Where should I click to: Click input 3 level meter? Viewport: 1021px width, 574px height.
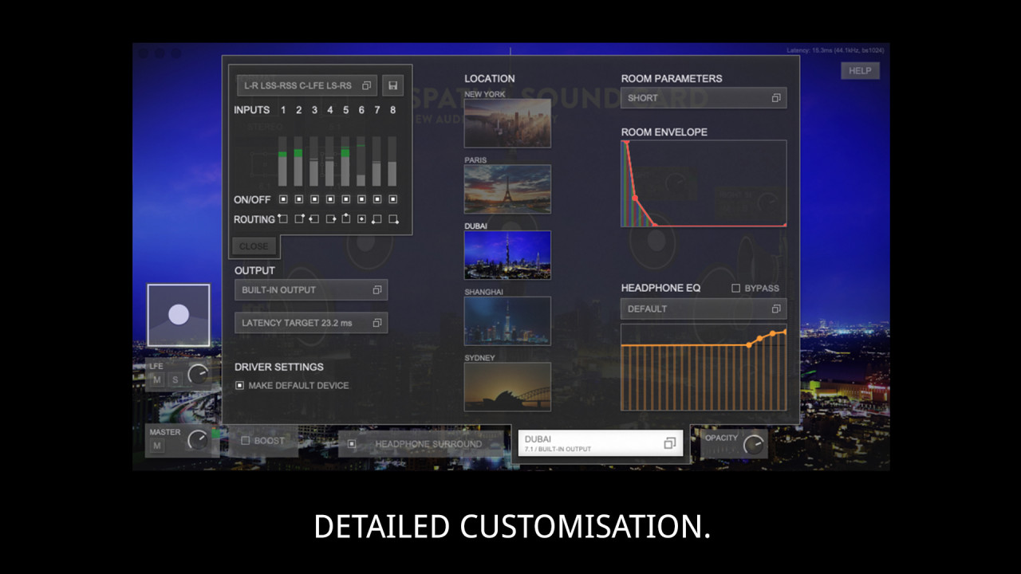[x=314, y=161]
